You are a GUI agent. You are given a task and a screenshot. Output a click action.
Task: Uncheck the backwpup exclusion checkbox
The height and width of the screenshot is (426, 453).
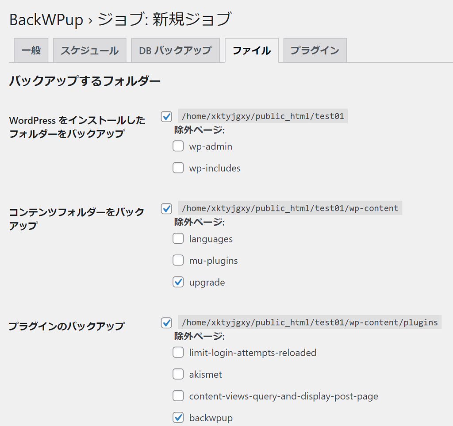[x=178, y=418]
